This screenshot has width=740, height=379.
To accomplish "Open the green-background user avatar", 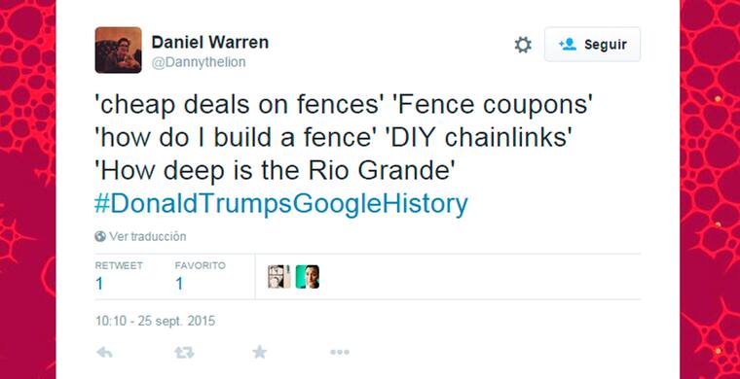I will [x=308, y=277].
